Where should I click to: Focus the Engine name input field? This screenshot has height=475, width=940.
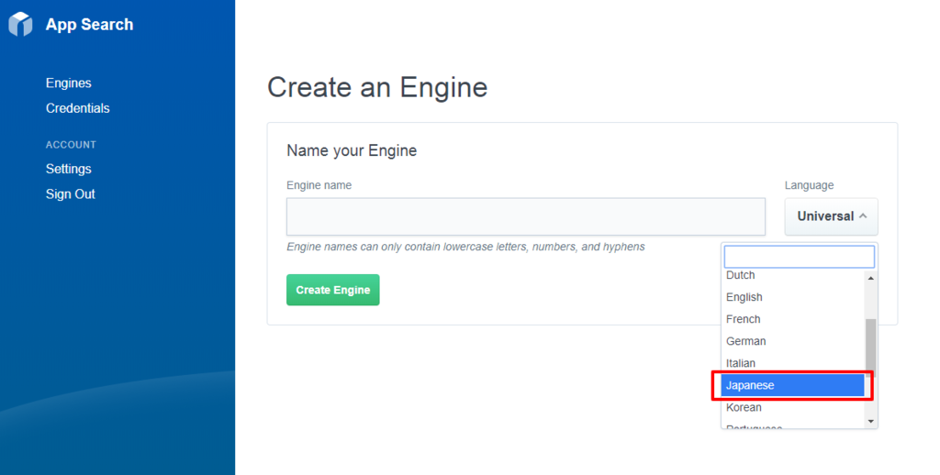click(526, 216)
